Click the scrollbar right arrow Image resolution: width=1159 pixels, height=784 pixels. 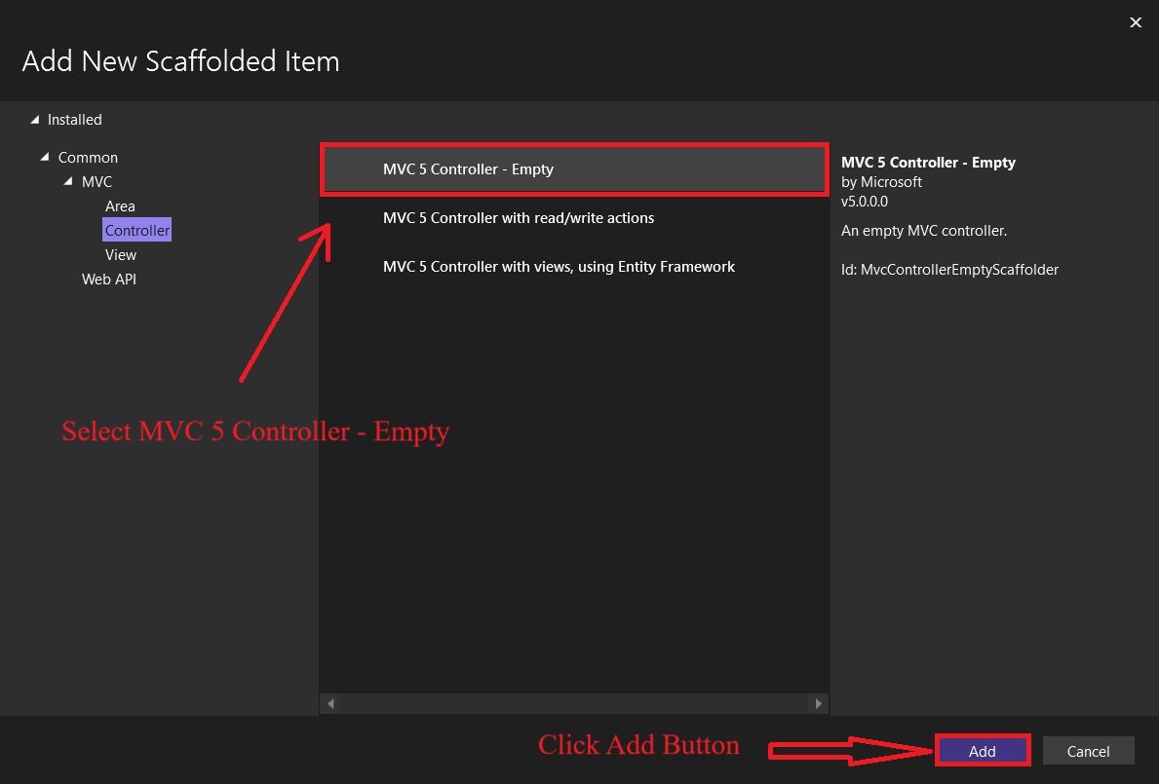pyautogui.click(x=819, y=703)
